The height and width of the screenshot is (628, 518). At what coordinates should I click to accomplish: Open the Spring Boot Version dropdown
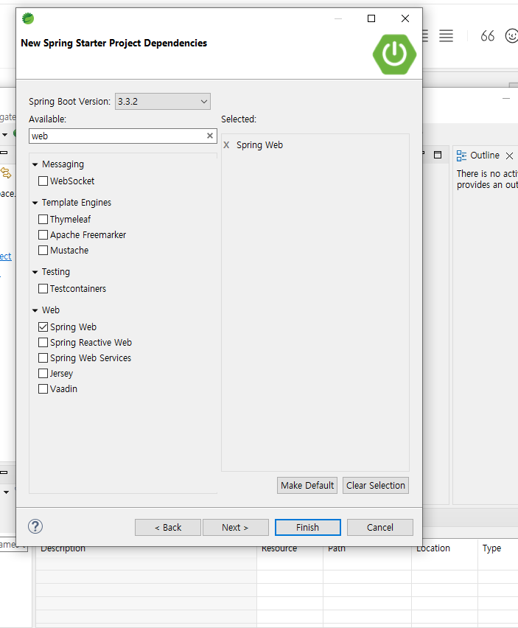click(x=163, y=101)
